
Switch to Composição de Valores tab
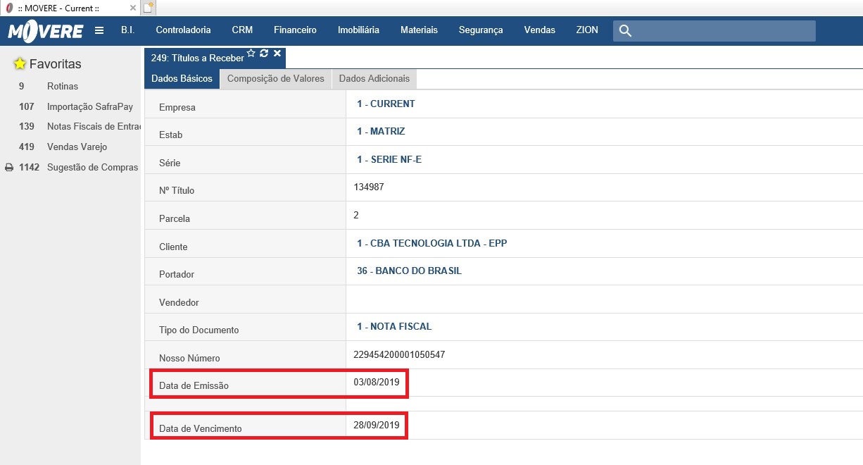[276, 79]
